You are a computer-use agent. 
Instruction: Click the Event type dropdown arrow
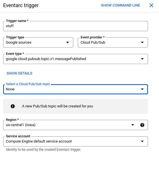point(142,59)
